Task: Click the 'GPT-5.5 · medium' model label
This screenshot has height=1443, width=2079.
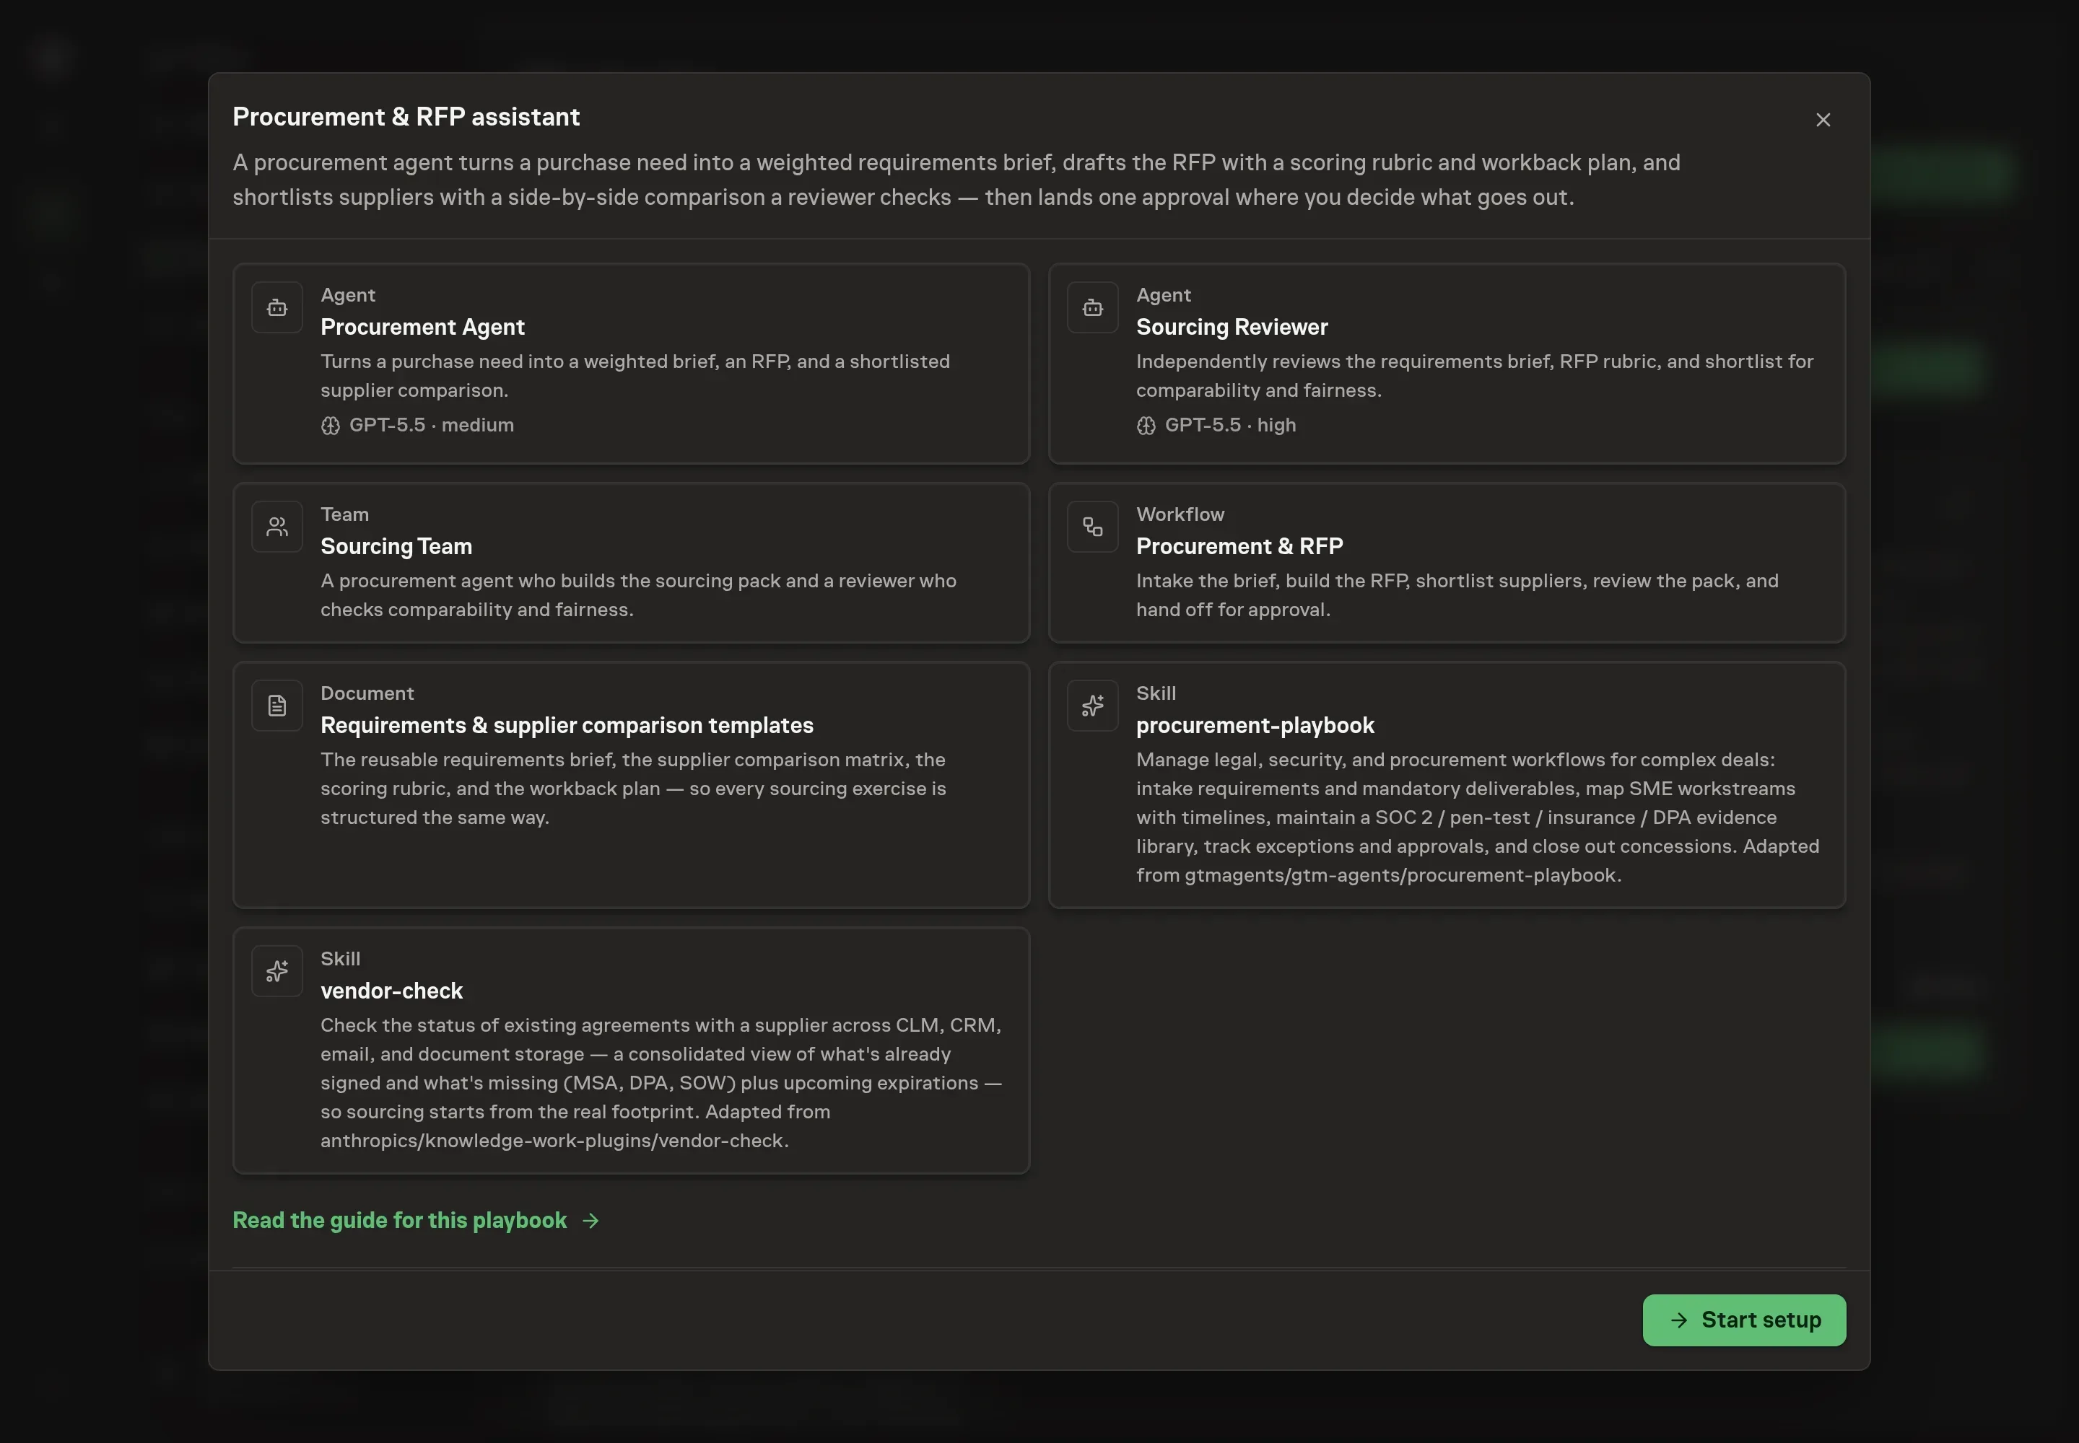Action: (432, 426)
